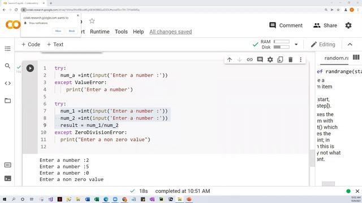The width and height of the screenshot is (362, 203).
Task: Click the Disk usage bar
Action: pyautogui.click(x=282, y=47)
